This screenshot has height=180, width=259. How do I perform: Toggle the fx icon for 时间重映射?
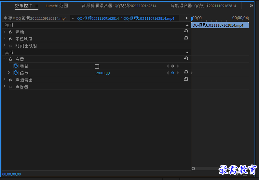10,46
